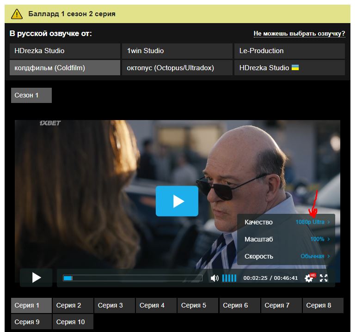
Task: Switch to Серия 3
Action: click(115, 306)
